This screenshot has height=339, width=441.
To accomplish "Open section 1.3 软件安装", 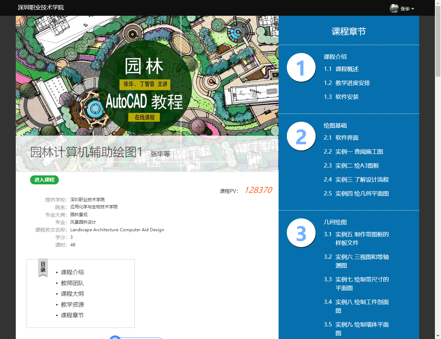I will coord(341,97).
